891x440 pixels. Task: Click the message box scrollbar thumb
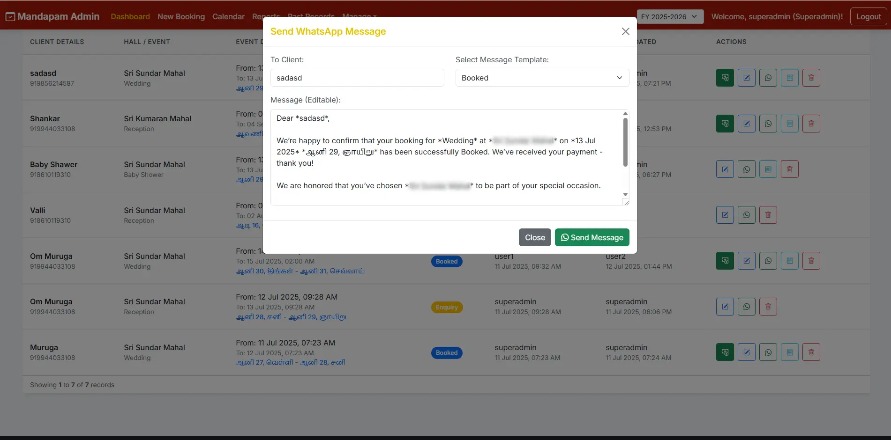click(625, 142)
